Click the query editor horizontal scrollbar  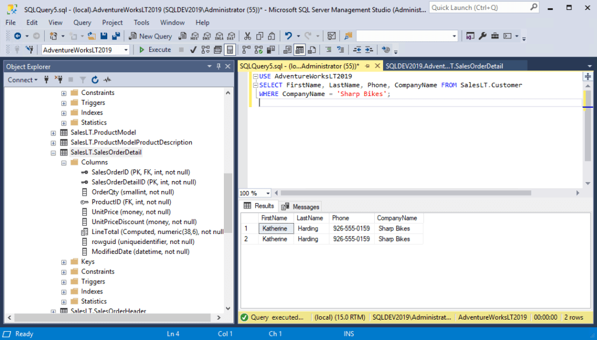(406, 193)
